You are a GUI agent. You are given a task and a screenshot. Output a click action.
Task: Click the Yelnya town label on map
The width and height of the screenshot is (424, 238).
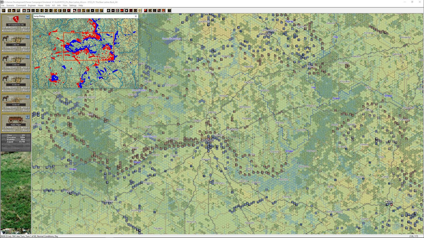click(389, 202)
